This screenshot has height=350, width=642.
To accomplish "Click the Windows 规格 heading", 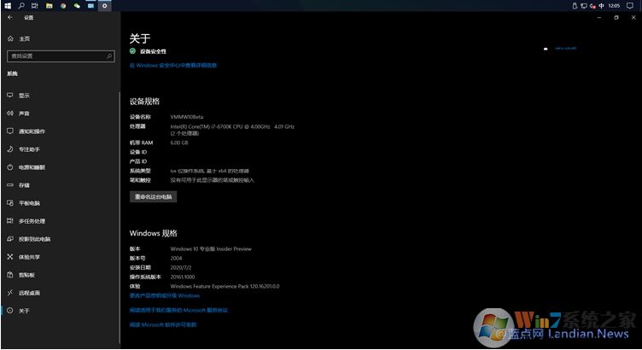I will point(153,233).
